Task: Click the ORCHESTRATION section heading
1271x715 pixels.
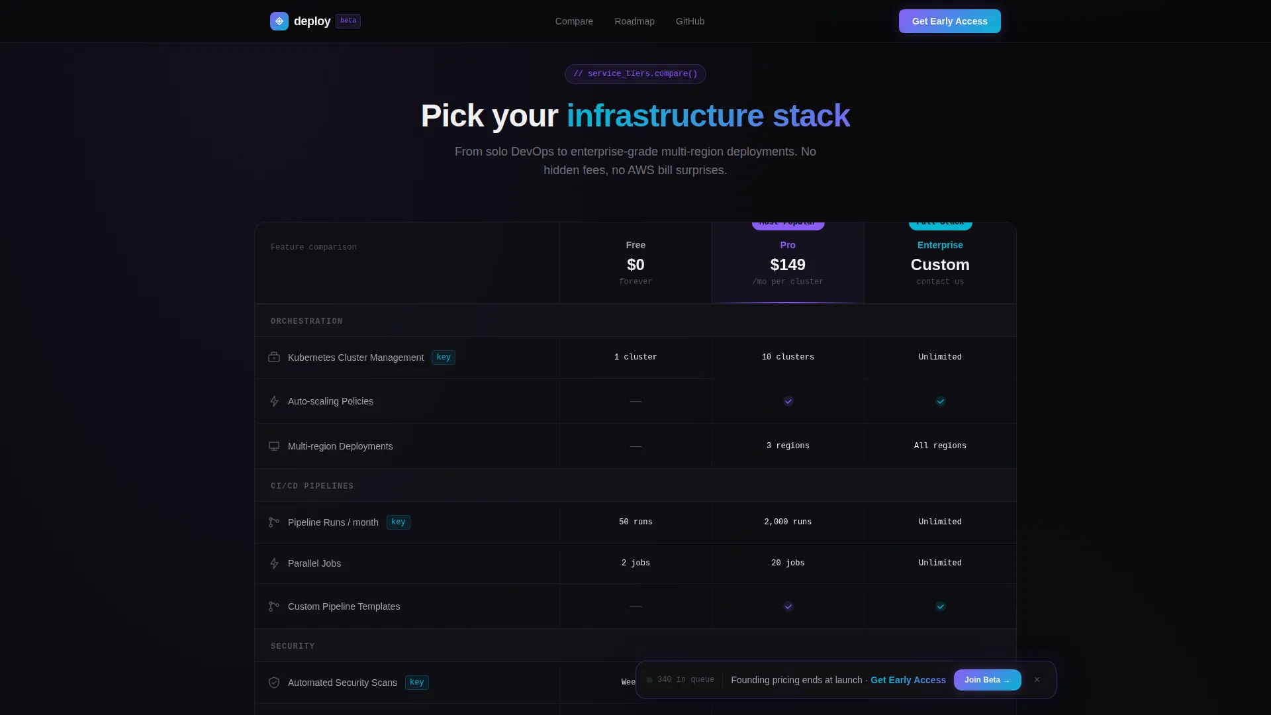Action: (306, 321)
